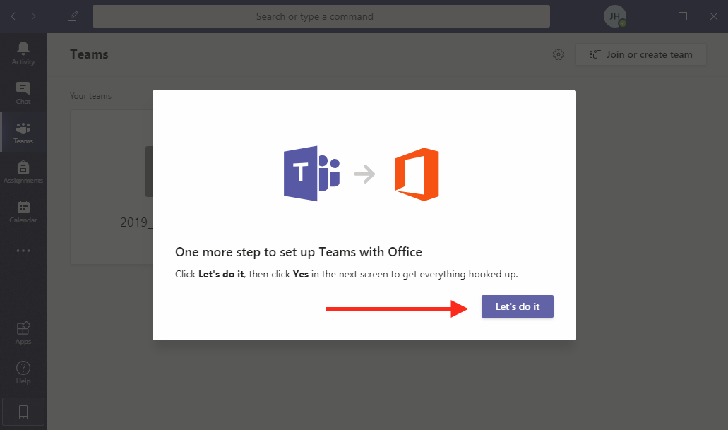Show more apps via the ellipsis

pyautogui.click(x=23, y=251)
